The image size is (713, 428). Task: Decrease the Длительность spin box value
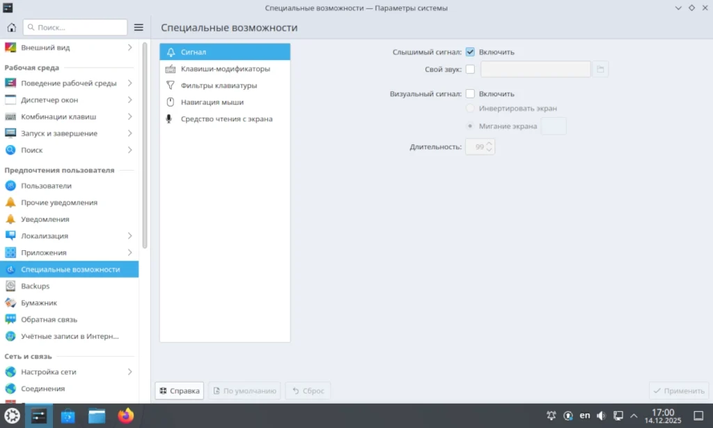pos(489,150)
